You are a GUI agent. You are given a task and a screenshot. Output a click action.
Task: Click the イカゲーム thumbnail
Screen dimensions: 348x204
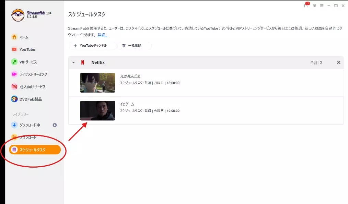point(97,111)
